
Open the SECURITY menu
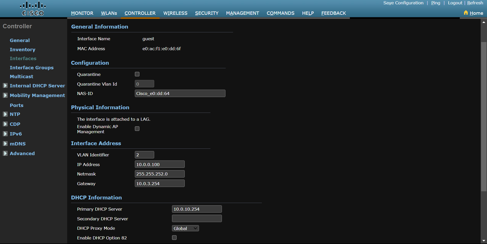(x=207, y=13)
